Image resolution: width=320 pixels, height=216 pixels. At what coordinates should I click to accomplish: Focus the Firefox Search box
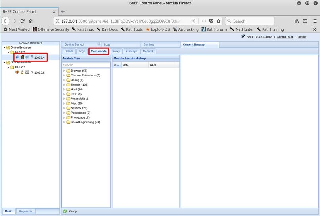249,21
